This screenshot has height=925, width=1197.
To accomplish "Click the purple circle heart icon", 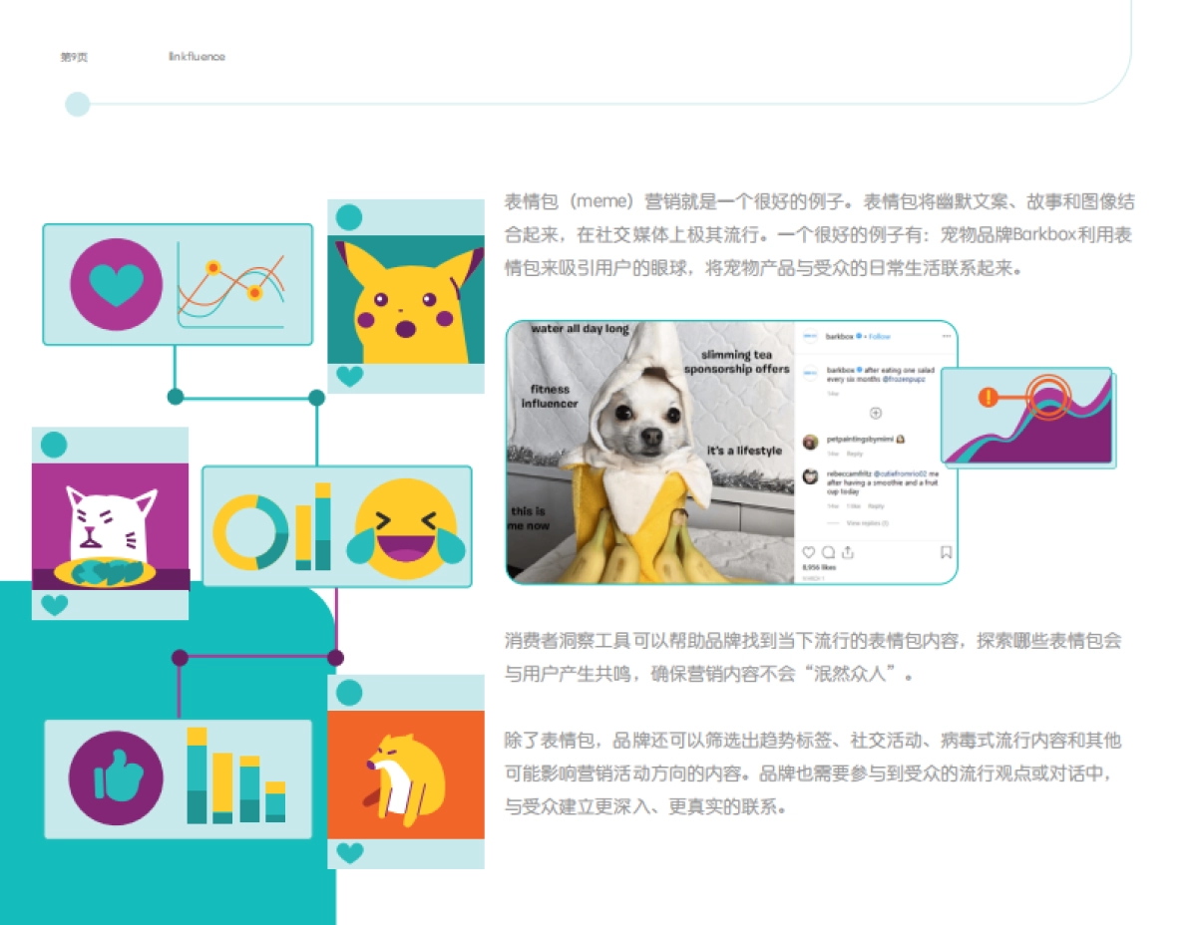I will [x=116, y=284].
